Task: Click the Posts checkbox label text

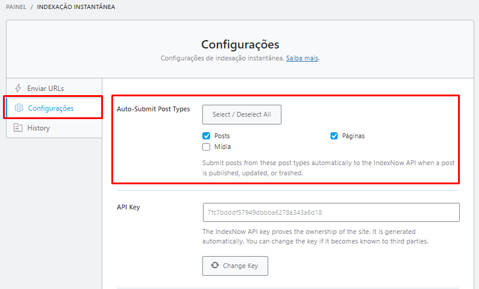Action: tap(222, 136)
